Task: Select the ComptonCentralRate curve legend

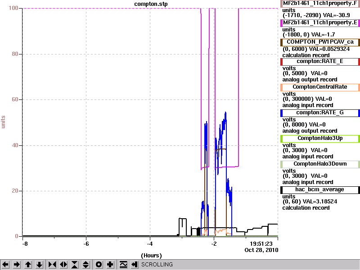Action: [x=320, y=87]
